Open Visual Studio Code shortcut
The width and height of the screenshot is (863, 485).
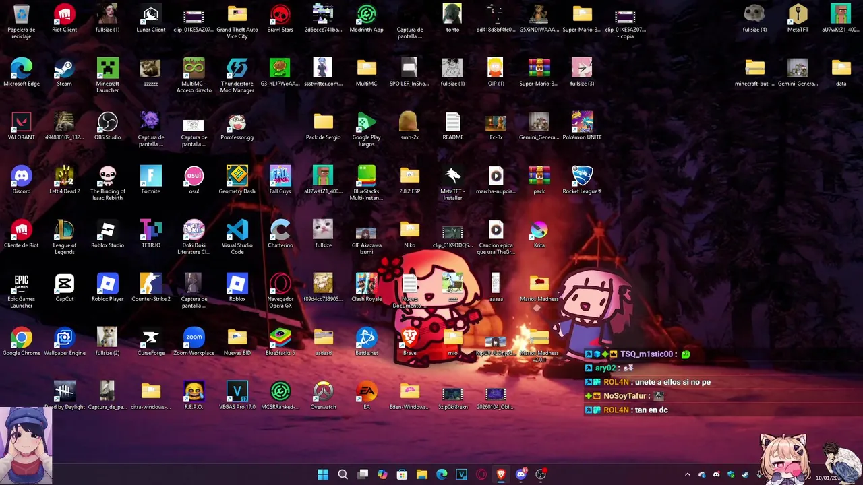pyautogui.click(x=237, y=237)
